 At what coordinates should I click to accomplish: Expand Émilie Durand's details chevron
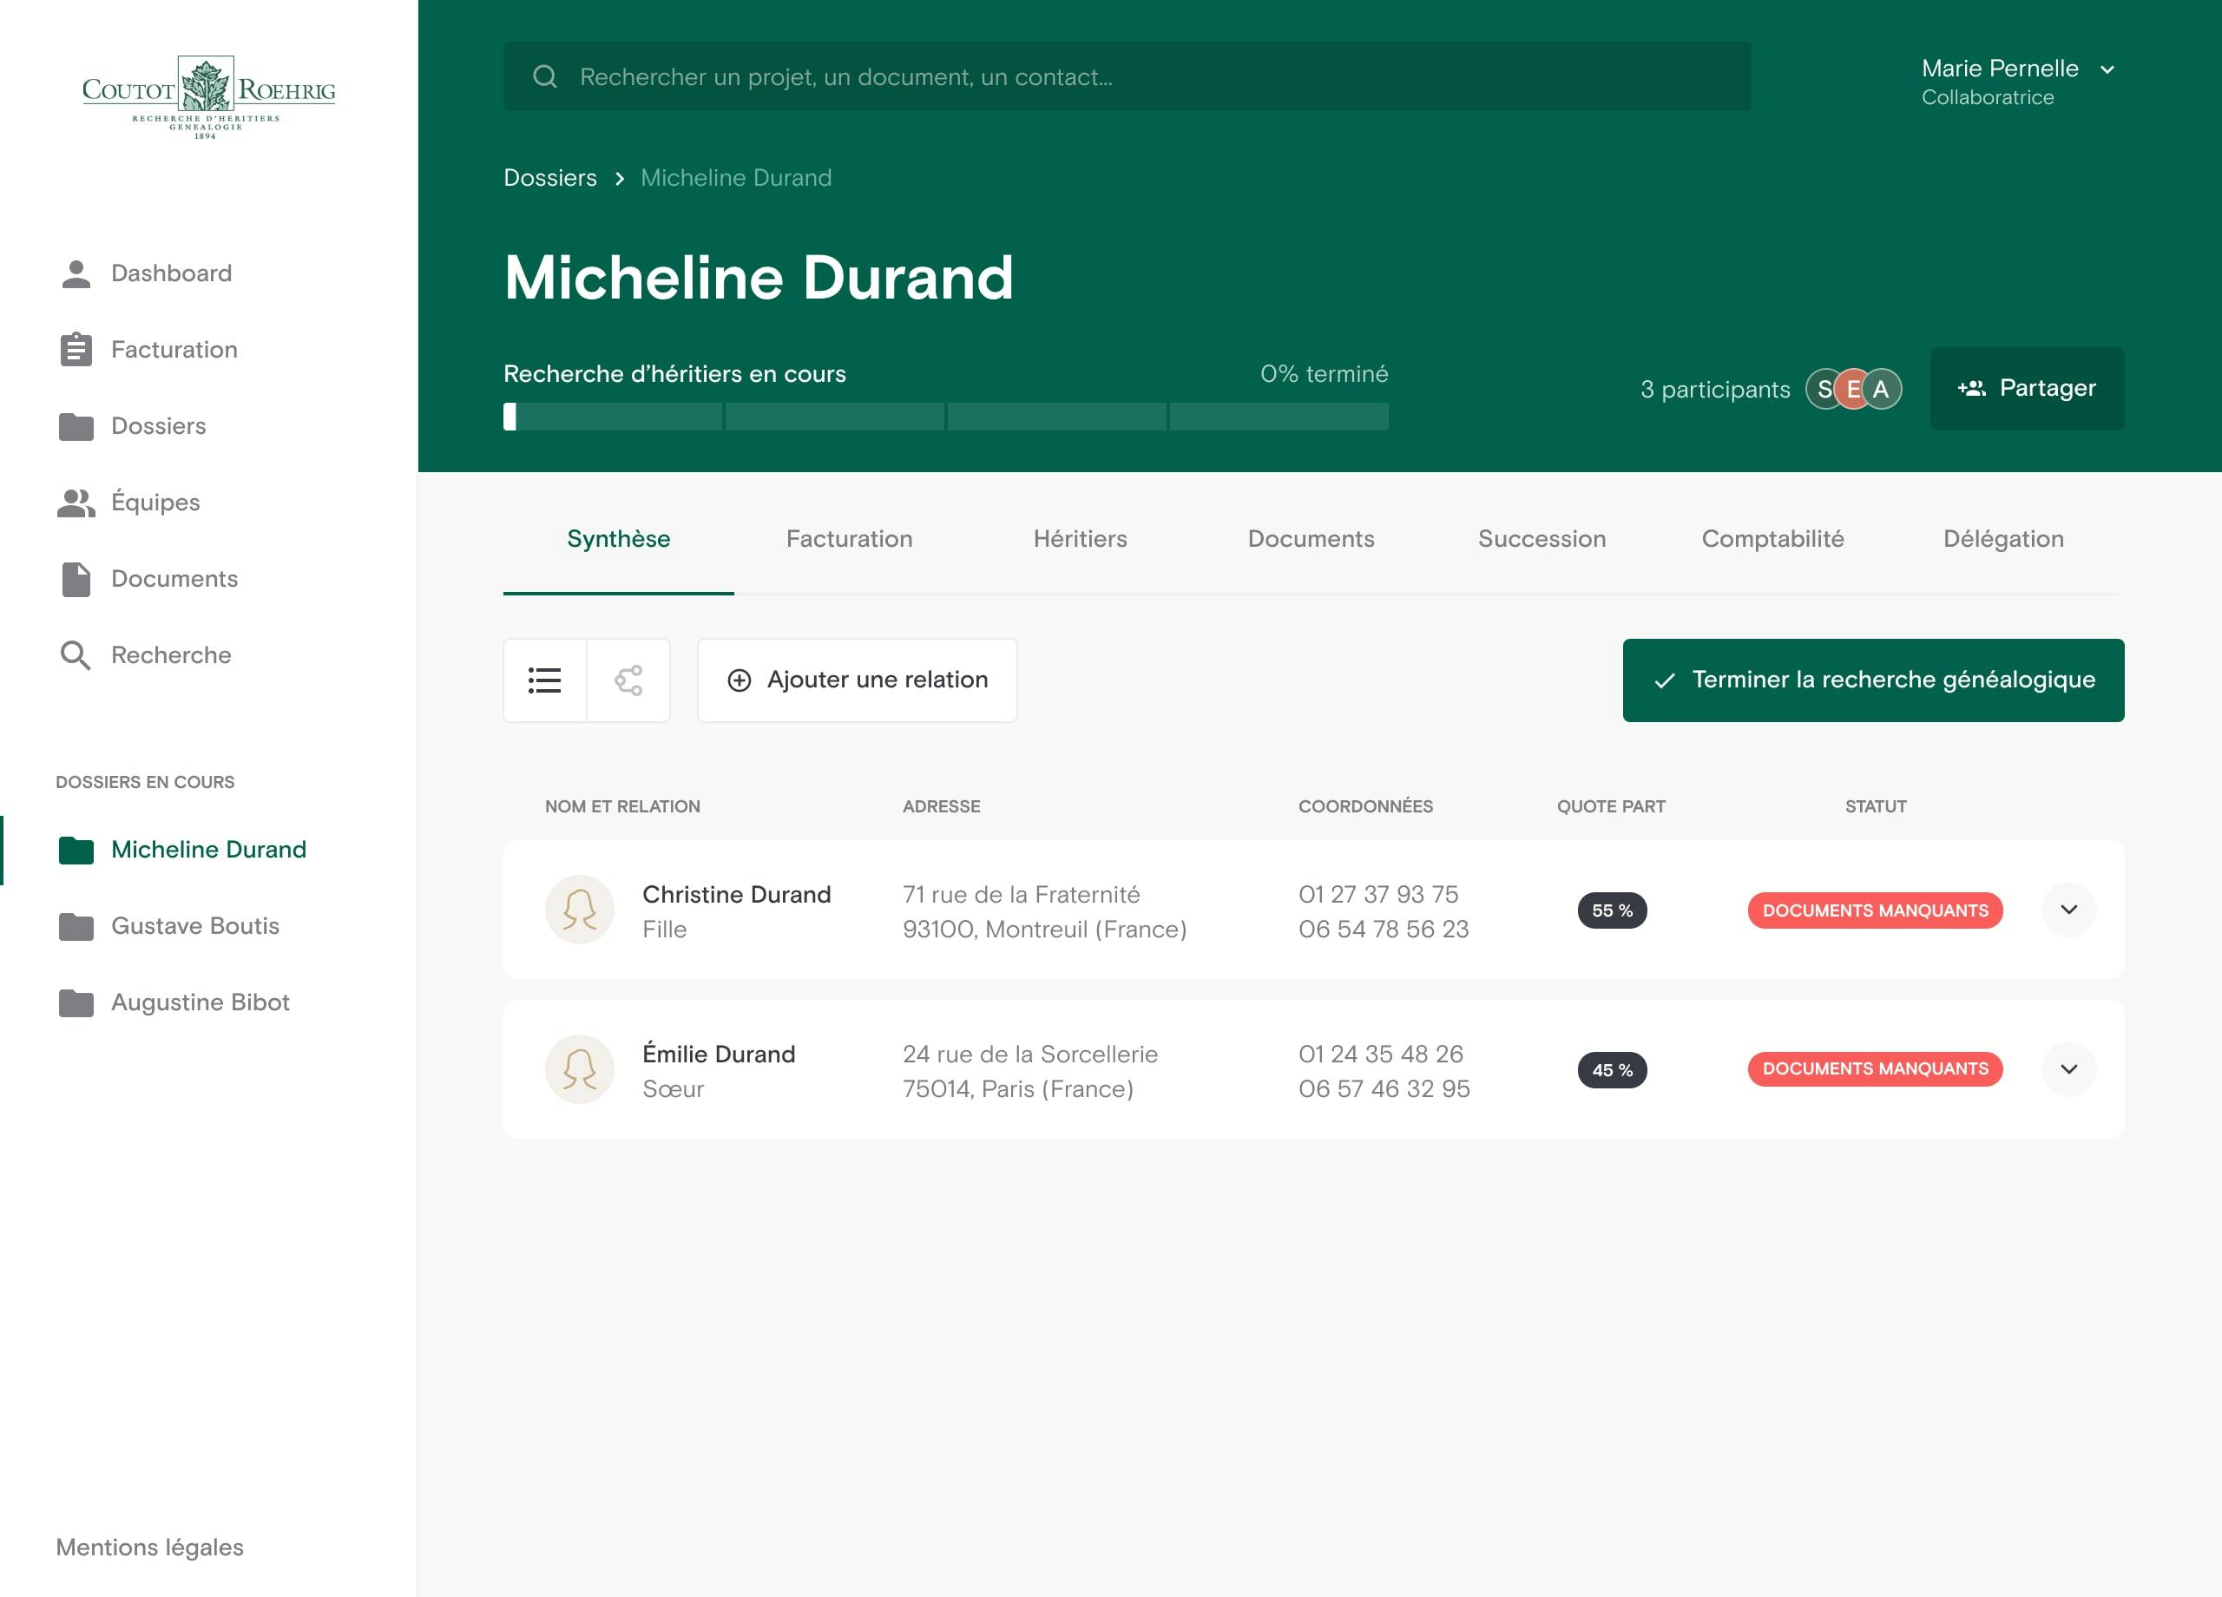[2068, 1069]
